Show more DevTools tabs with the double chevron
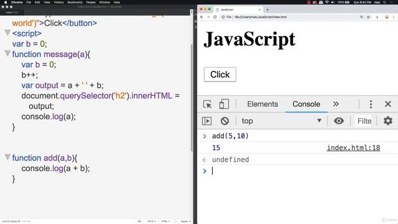 [336, 104]
